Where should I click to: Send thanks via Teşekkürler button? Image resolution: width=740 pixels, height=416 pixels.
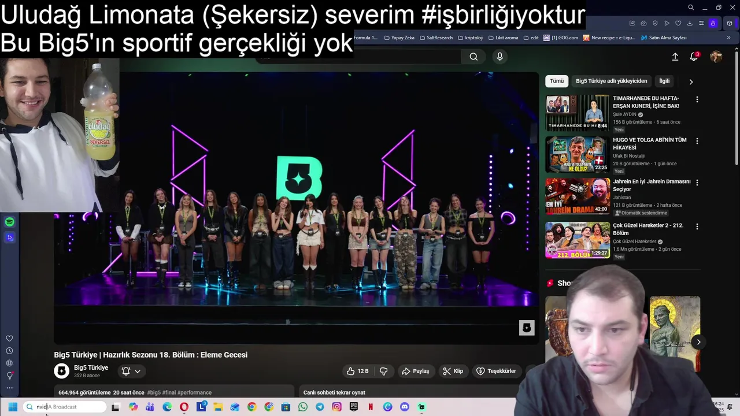(x=496, y=371)
